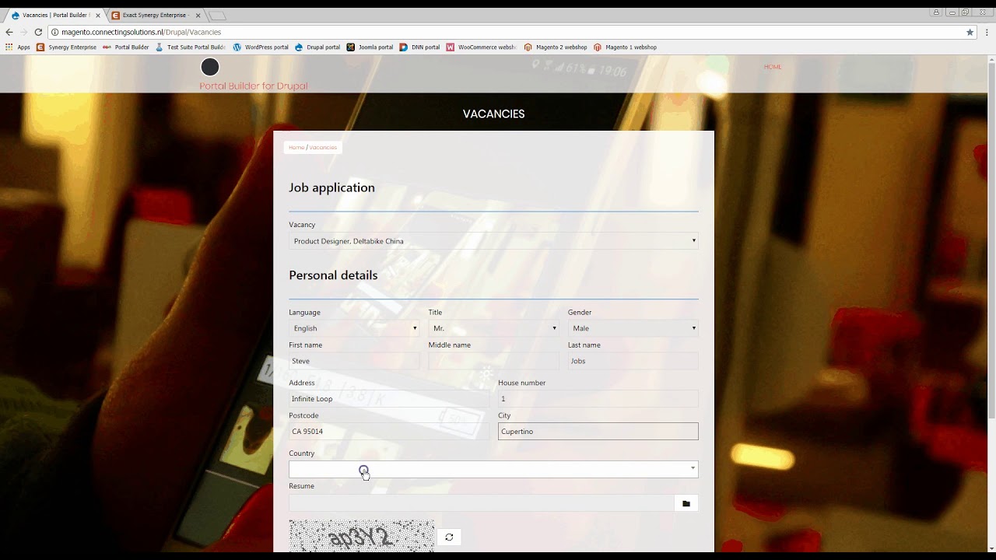Screen dimensions: 996x560
Task: Open Chrome's three-dot menu
Action: pos(987,32)
